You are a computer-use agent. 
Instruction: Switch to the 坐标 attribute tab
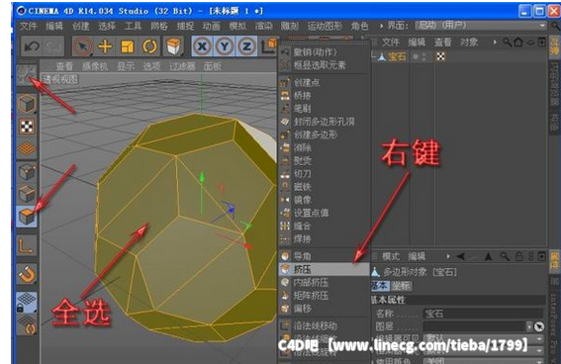coord(401,286)
